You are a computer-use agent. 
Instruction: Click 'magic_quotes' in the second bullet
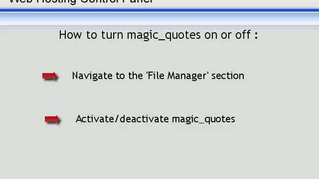203,119
